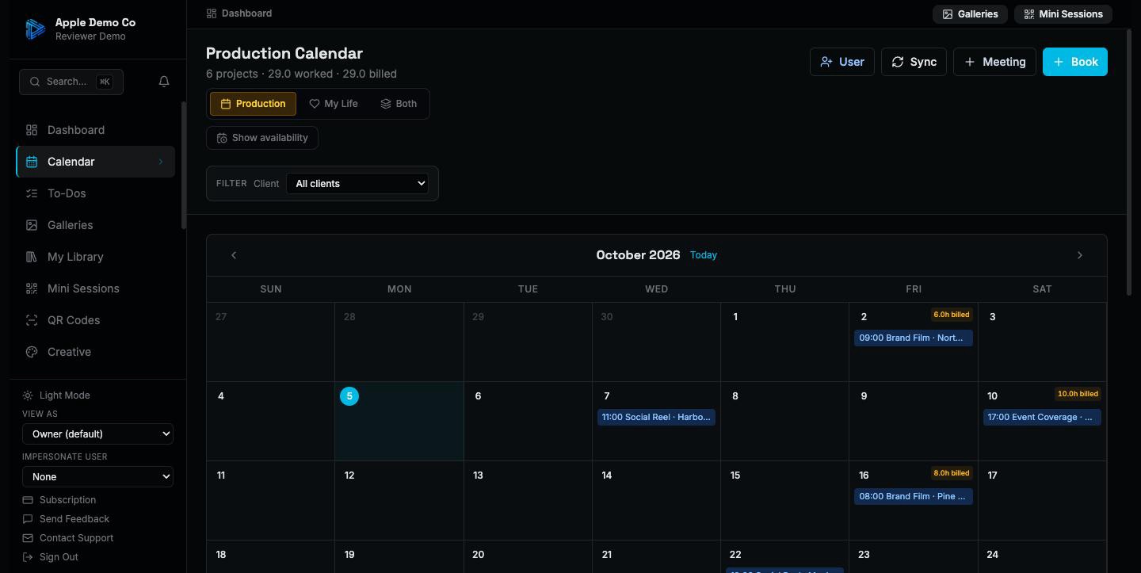Click the Creative palette icon

[32, 352]
